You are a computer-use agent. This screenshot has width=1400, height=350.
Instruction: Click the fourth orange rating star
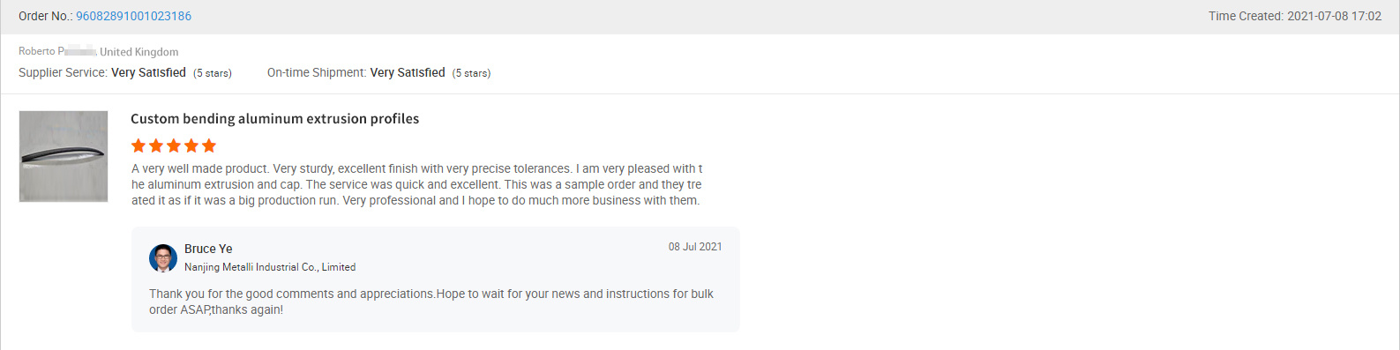pyautogui.click(x=191, y=145)
